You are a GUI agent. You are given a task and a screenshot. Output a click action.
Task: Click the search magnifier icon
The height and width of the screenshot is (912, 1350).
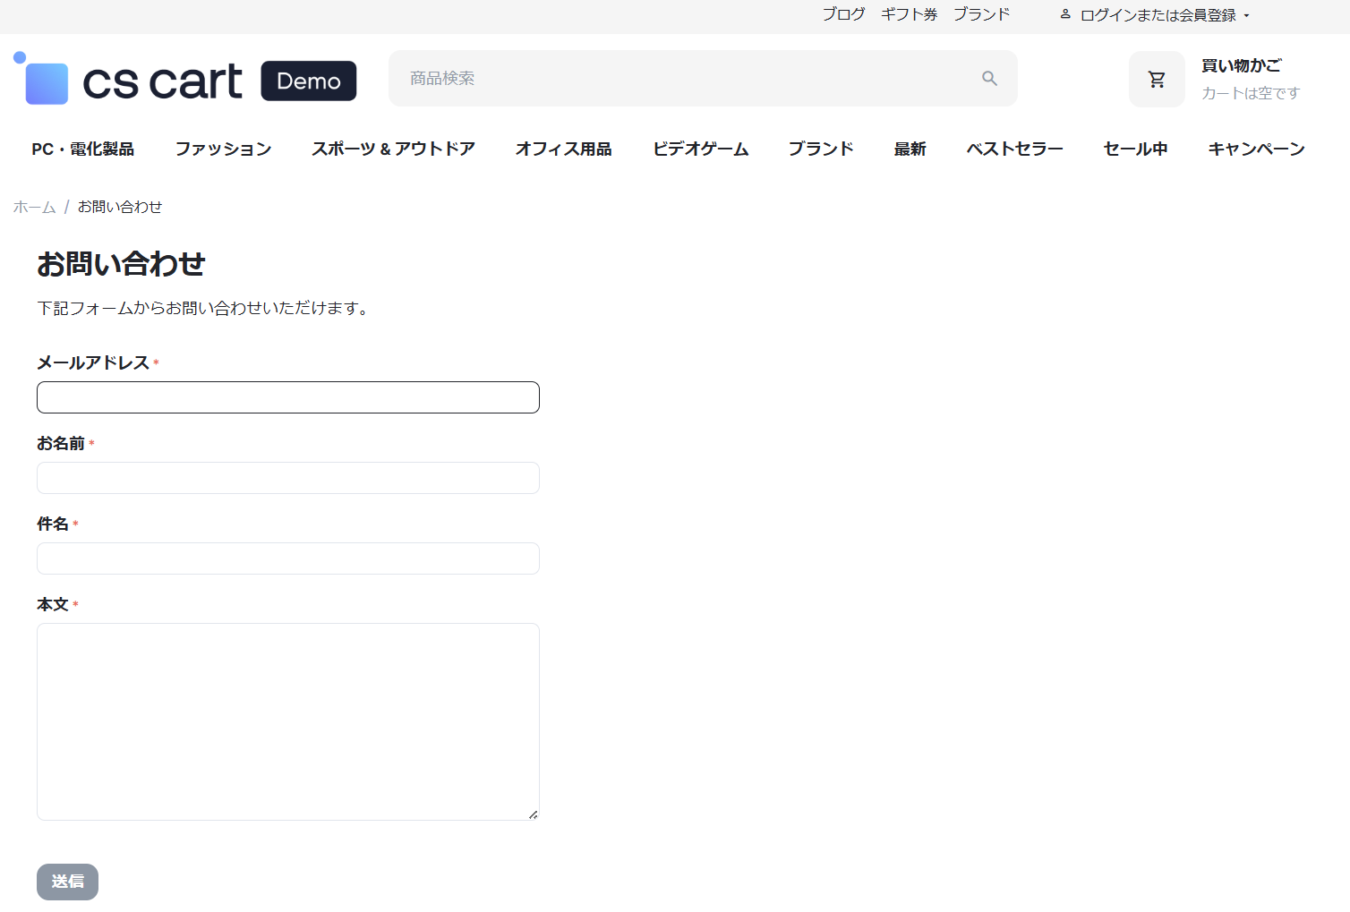coord(989,79)
